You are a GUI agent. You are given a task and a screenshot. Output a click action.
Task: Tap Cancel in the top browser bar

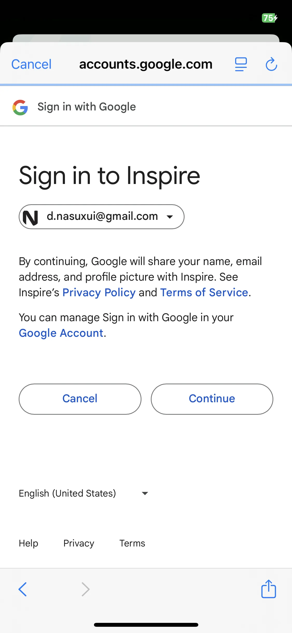coord(31,64)
